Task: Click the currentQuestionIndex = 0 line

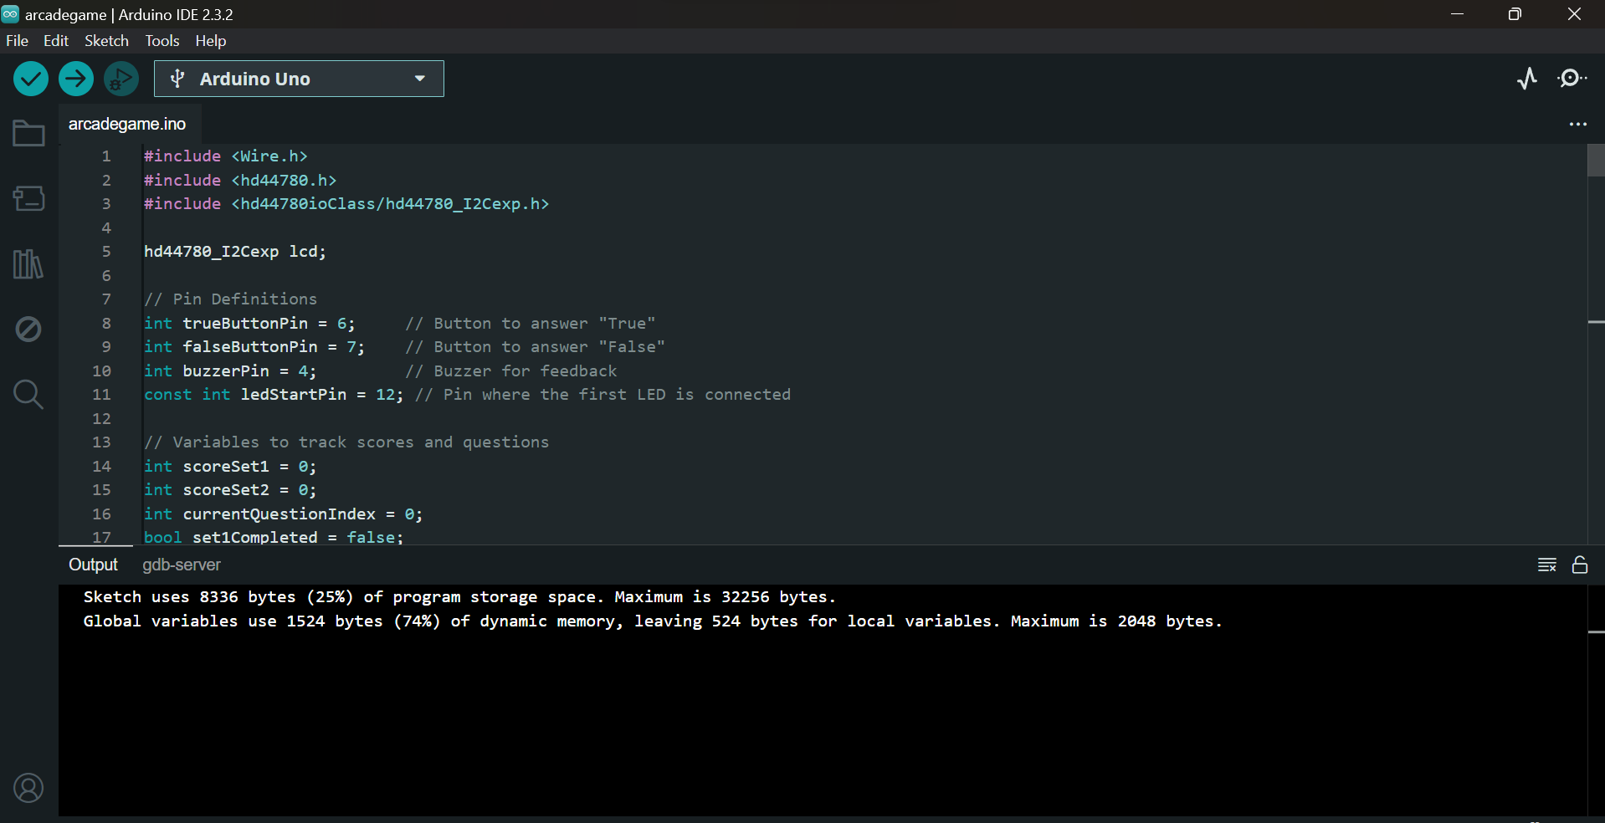Action: coord(284,514)
